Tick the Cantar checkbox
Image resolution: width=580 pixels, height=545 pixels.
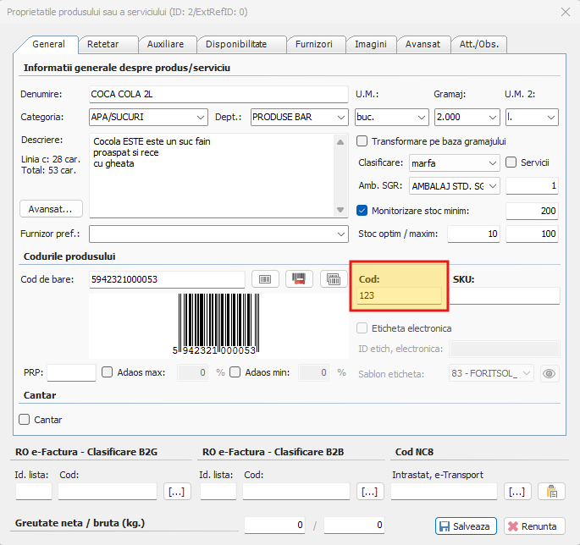(x=25, y=419)
